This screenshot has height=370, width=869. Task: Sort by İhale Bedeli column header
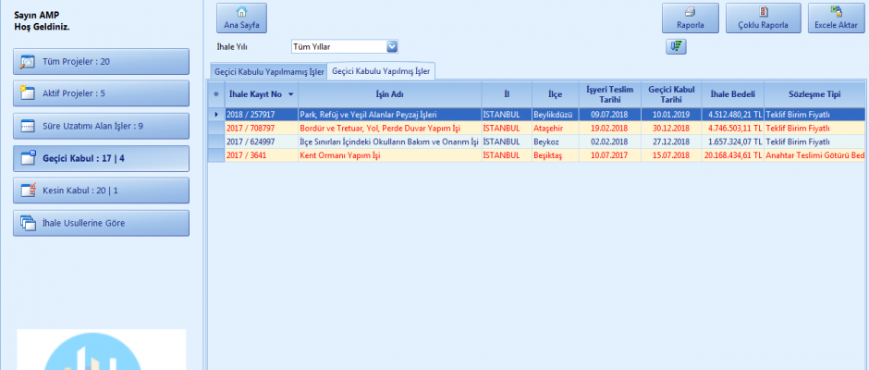[x=732, y=94]
